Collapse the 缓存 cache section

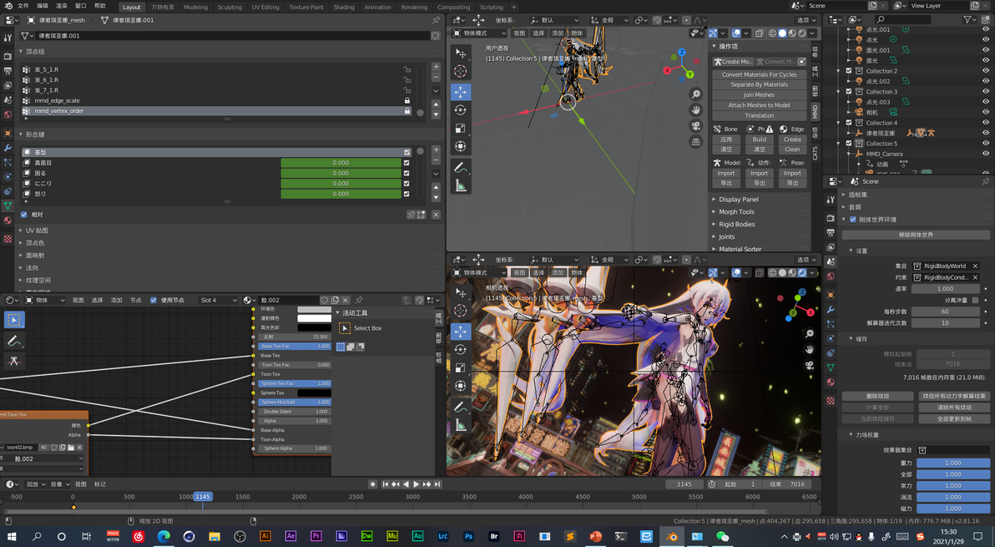click(x=851, y=339)
